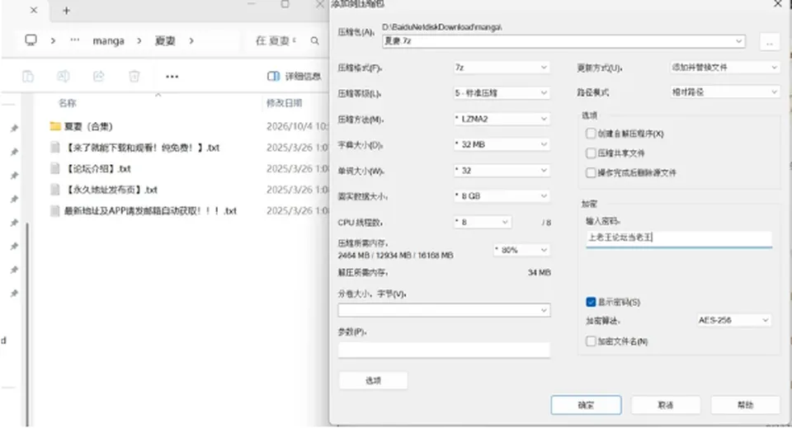
Task: Enable the 压缩共享文件 checkbox
Action: (x=591, y=153)
